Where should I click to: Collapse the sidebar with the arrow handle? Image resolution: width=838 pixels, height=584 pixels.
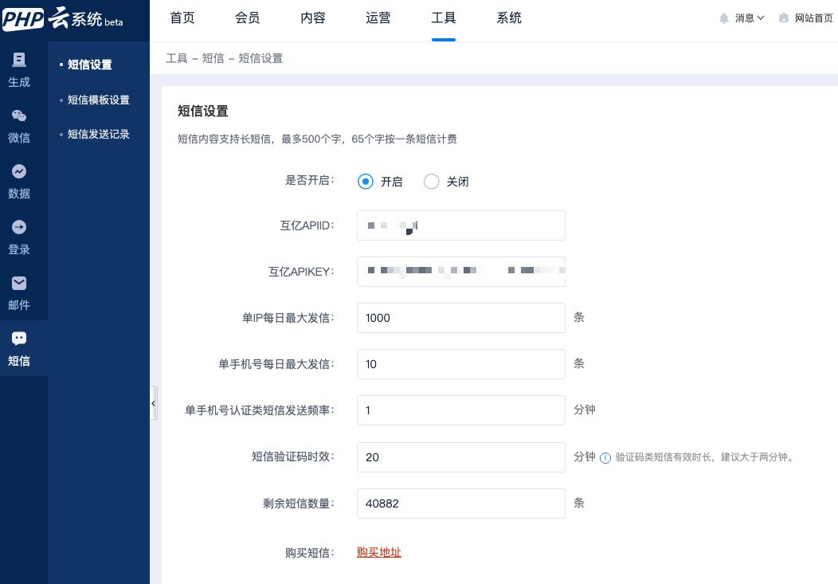pyautogui.click(x=153, y=405)
